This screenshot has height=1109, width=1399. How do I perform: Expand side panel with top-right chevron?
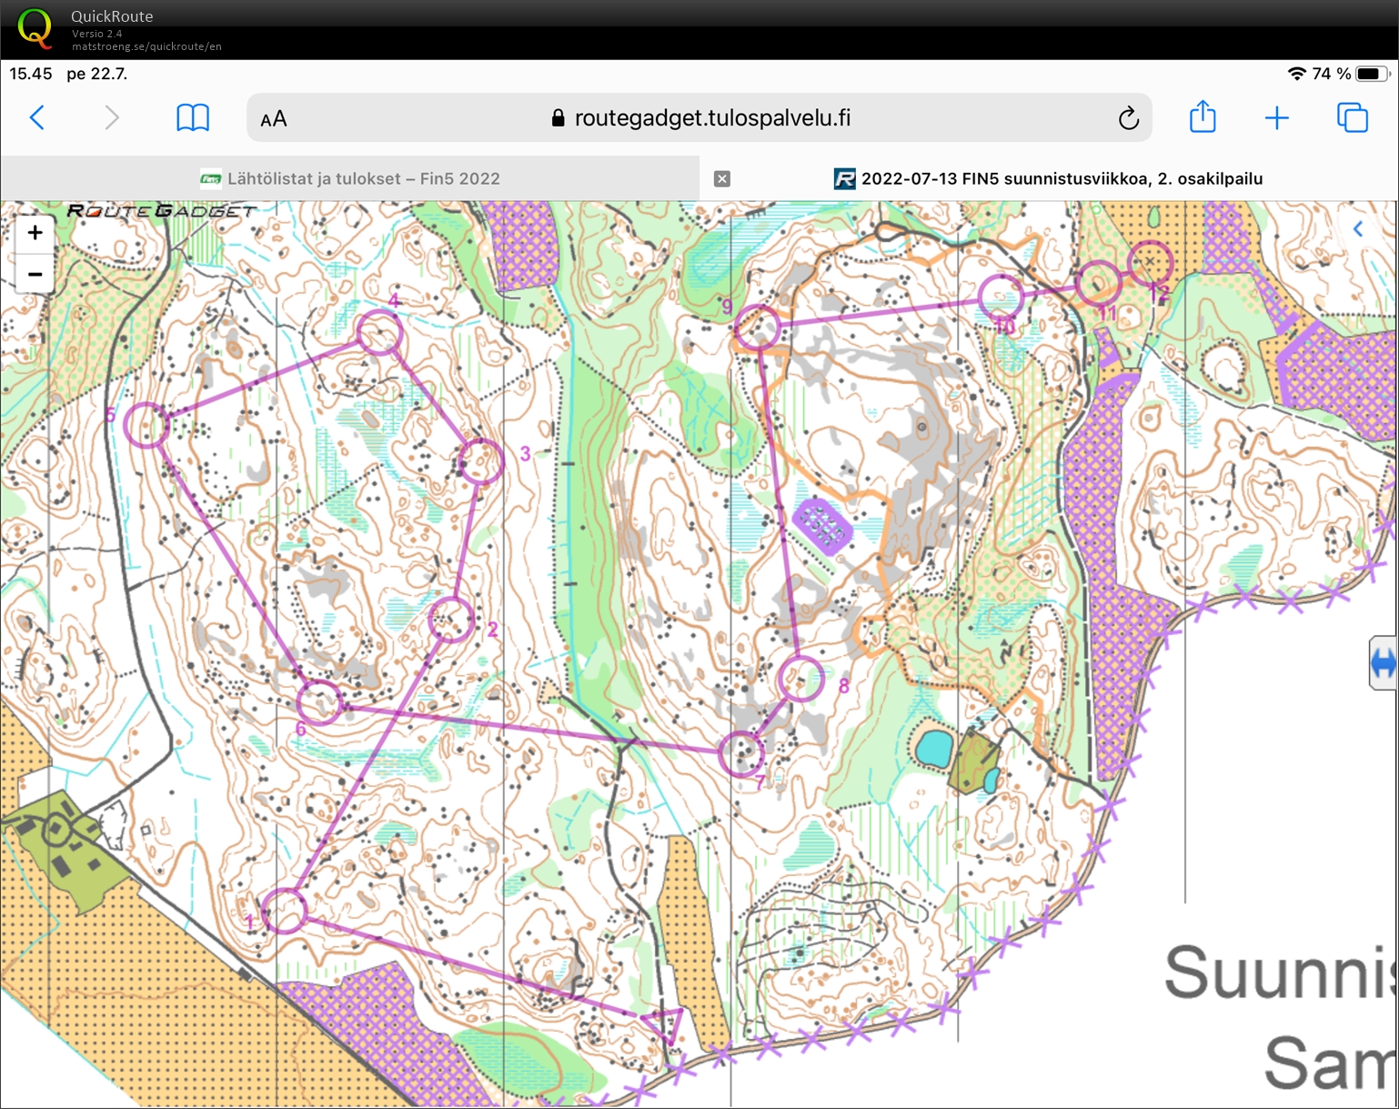click(1358, 229)
